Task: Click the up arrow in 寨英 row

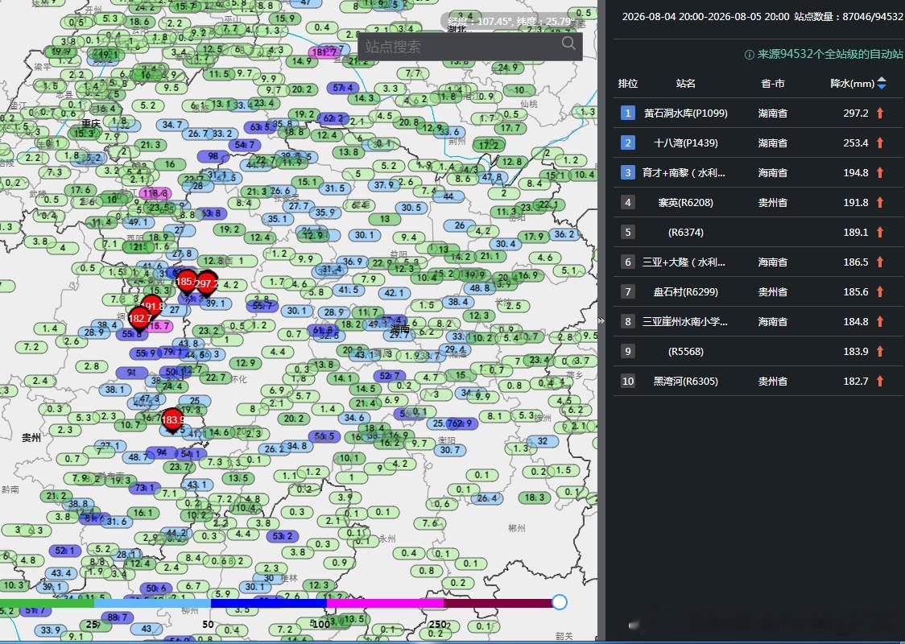Action: coord(880,203)
